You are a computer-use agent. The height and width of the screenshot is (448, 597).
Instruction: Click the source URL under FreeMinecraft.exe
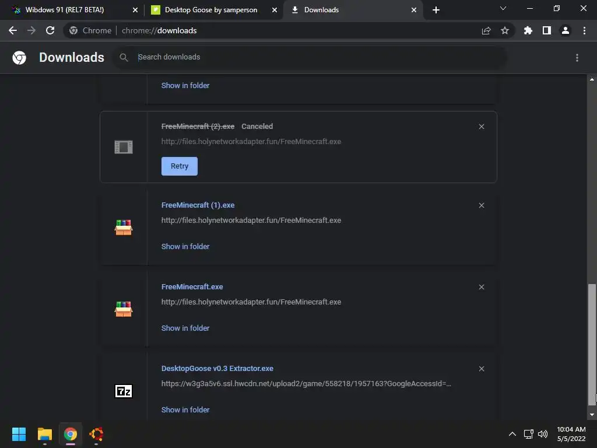tap(251, 302)
